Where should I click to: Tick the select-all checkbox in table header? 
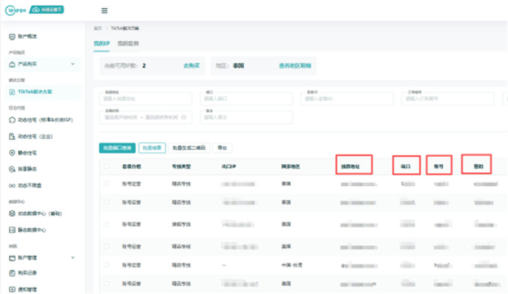pos(106,167)
